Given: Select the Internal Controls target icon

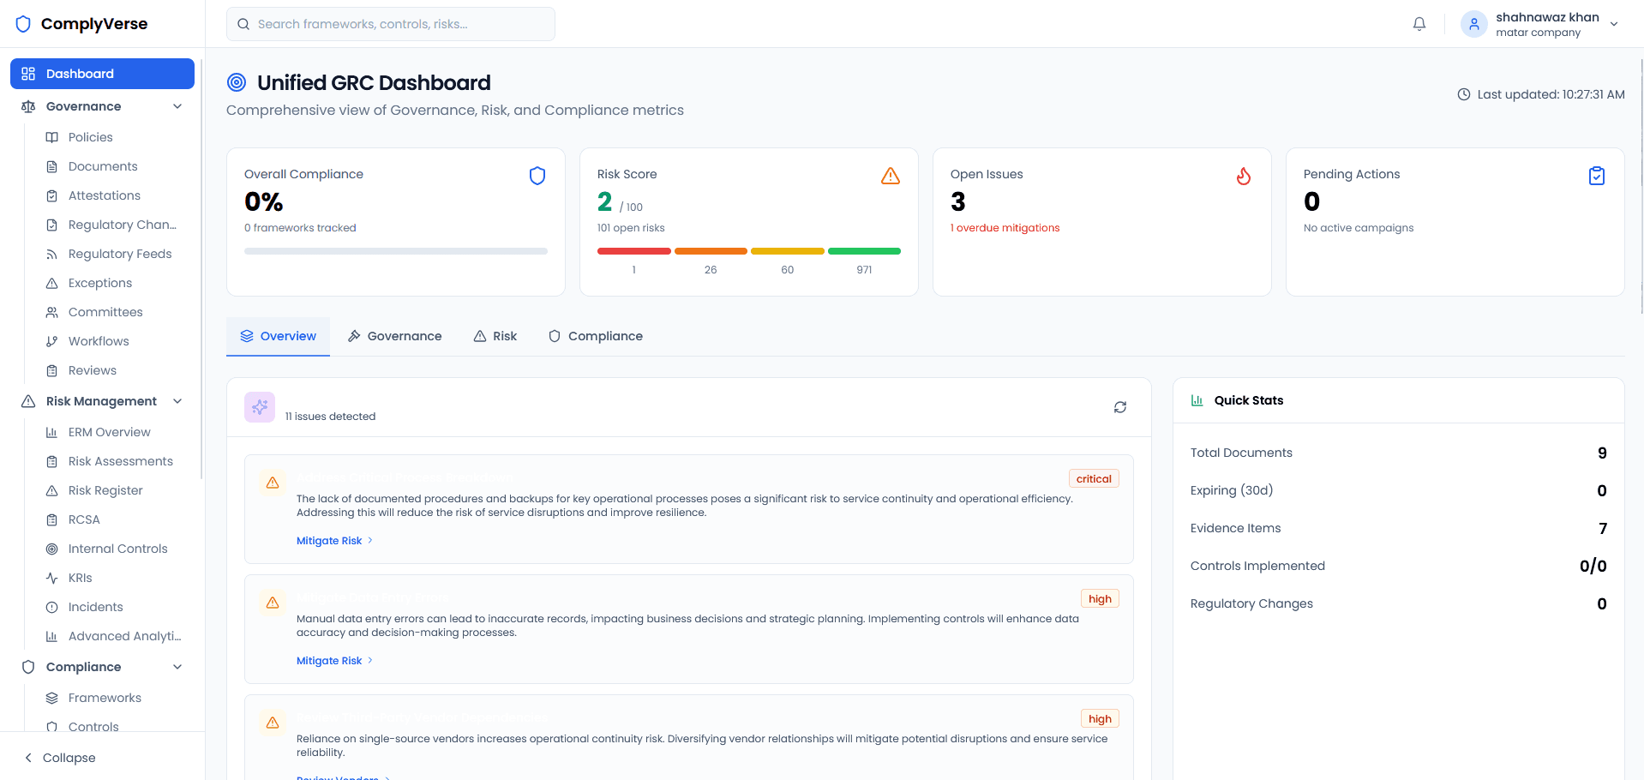Looking at the screenshot, I should [x=52, y=549].
